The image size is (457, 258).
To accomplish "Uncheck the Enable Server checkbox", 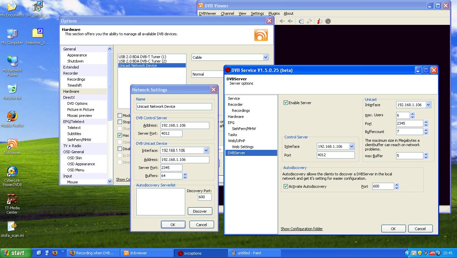I will [286, 103].
